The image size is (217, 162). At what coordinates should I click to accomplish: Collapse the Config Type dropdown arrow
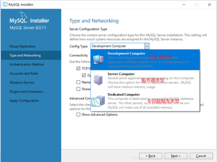tap(147, 46)
